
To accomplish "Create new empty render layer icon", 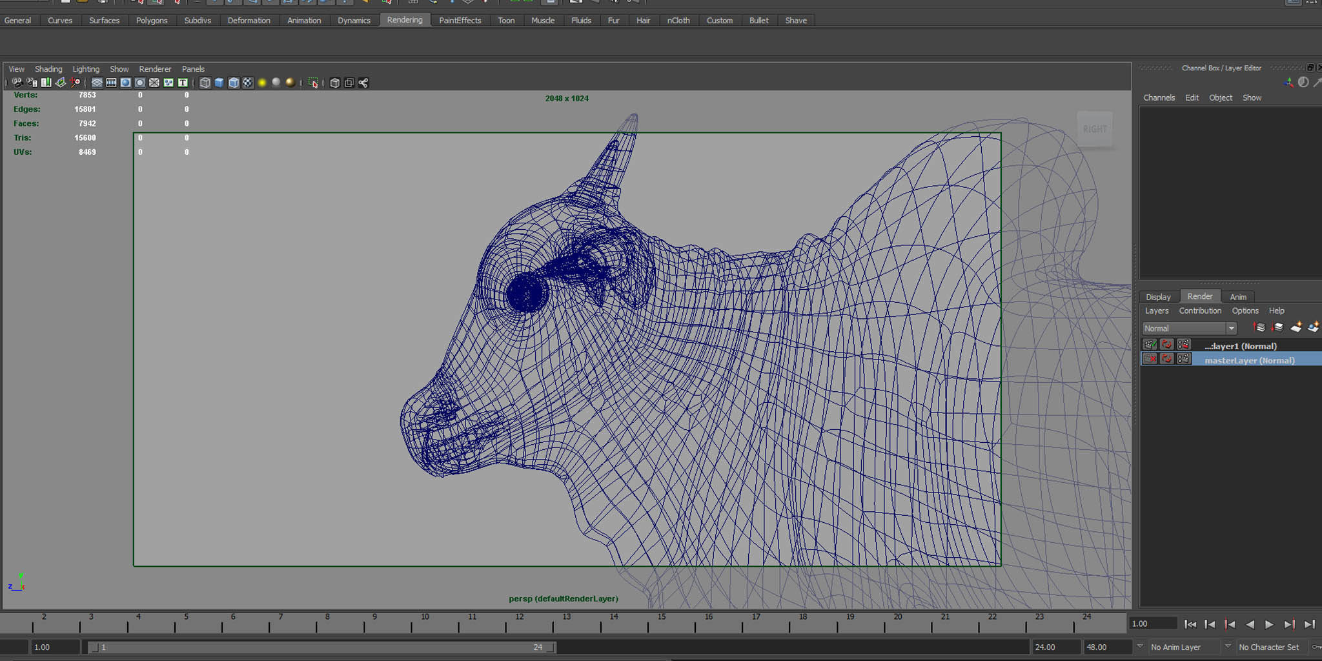I will [x=1296, y=328].
